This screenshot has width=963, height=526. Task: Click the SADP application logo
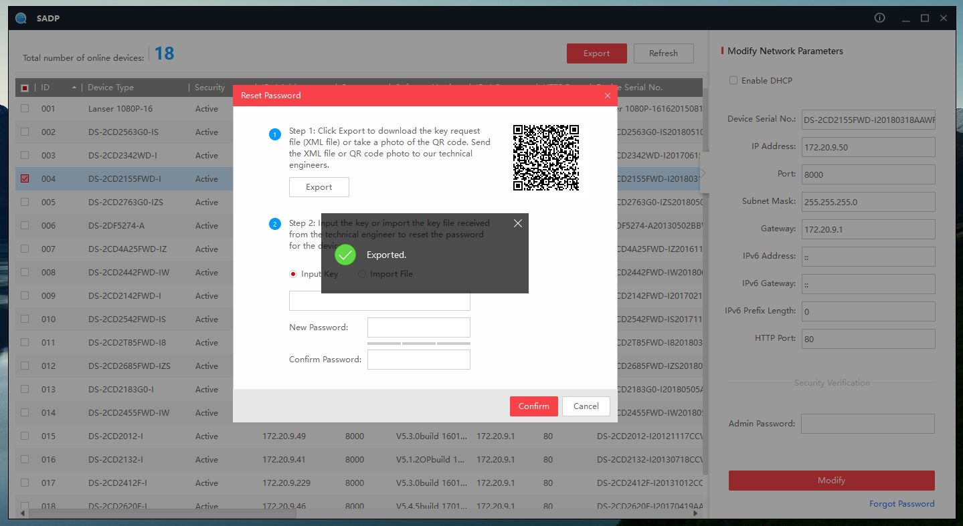(x=21, y=18)
